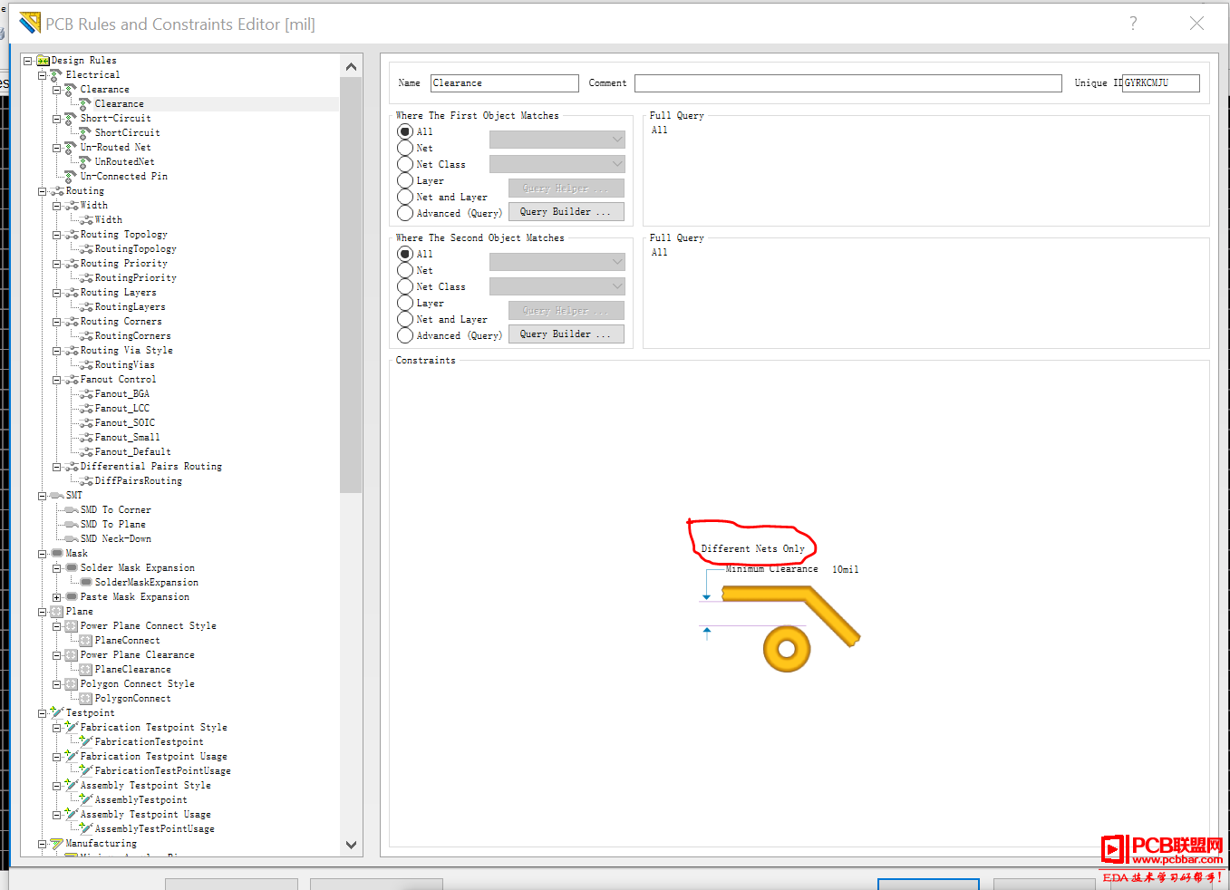The height and width of the screenshot is (890, 1230).
Task: Select Net radio for second object
Action: tap(405, 270)
